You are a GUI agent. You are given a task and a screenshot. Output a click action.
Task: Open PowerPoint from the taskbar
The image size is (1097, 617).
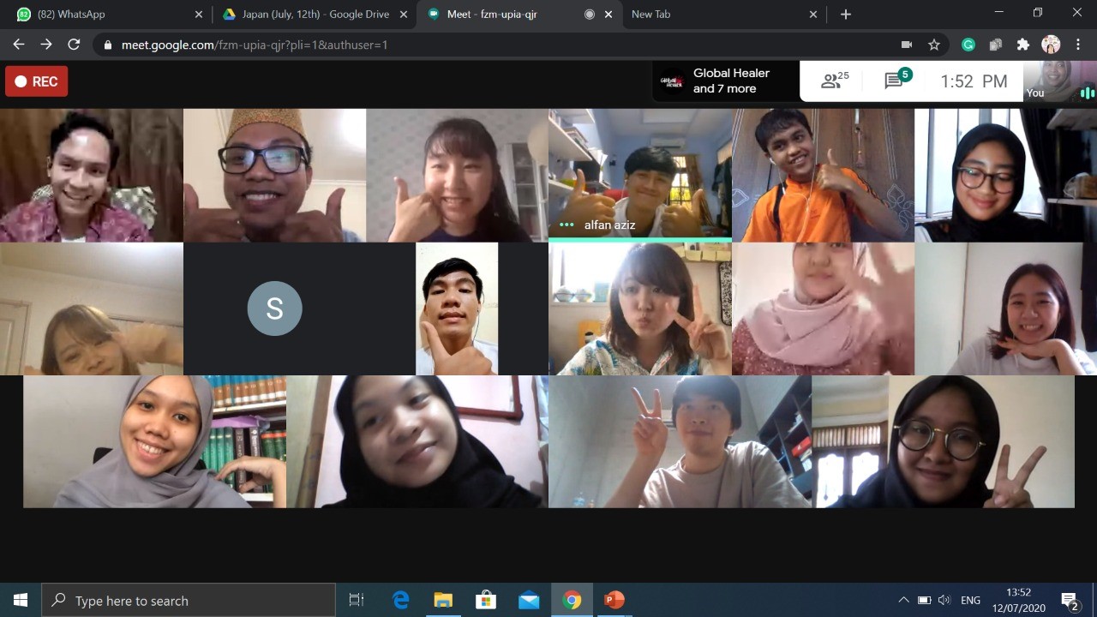(x=614, y=600)
